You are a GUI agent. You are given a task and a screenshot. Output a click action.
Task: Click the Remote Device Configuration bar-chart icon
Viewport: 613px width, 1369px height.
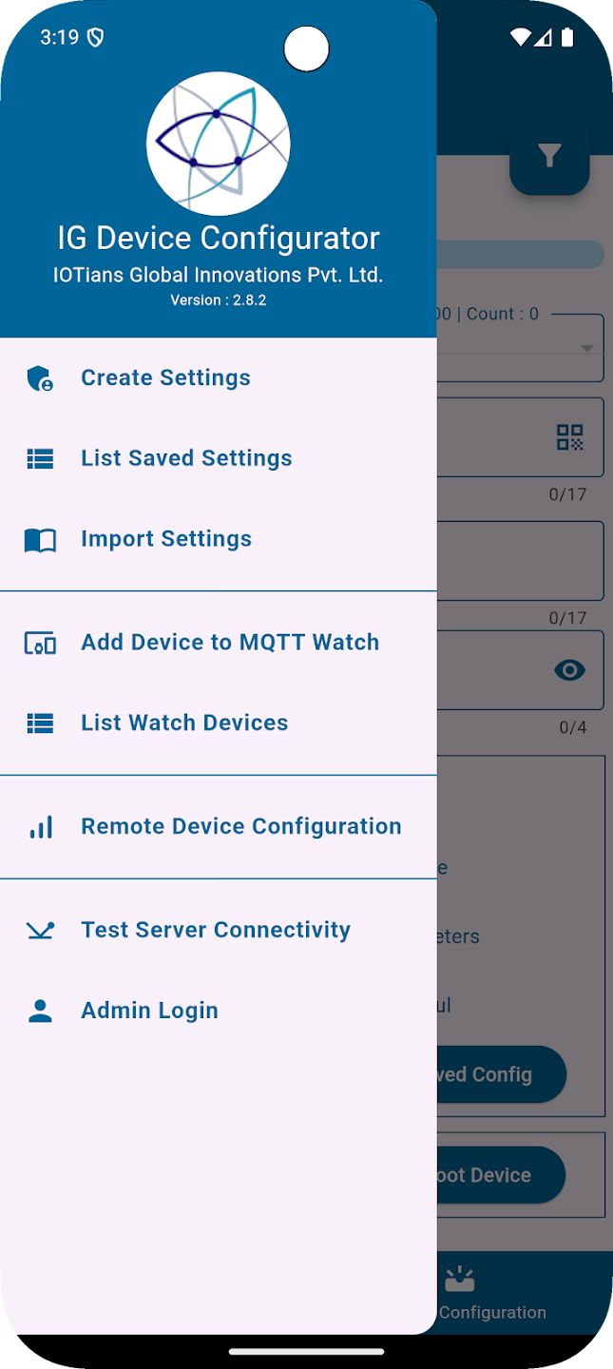[x=40, y=827]
